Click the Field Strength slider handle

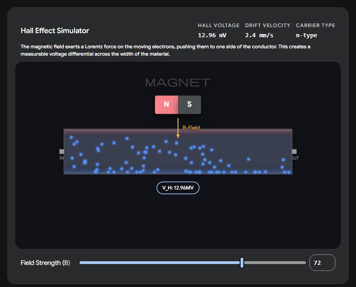pos(242,263)
